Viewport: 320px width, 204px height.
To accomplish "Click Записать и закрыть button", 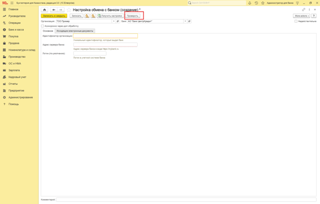I will [x=54, y=16].
